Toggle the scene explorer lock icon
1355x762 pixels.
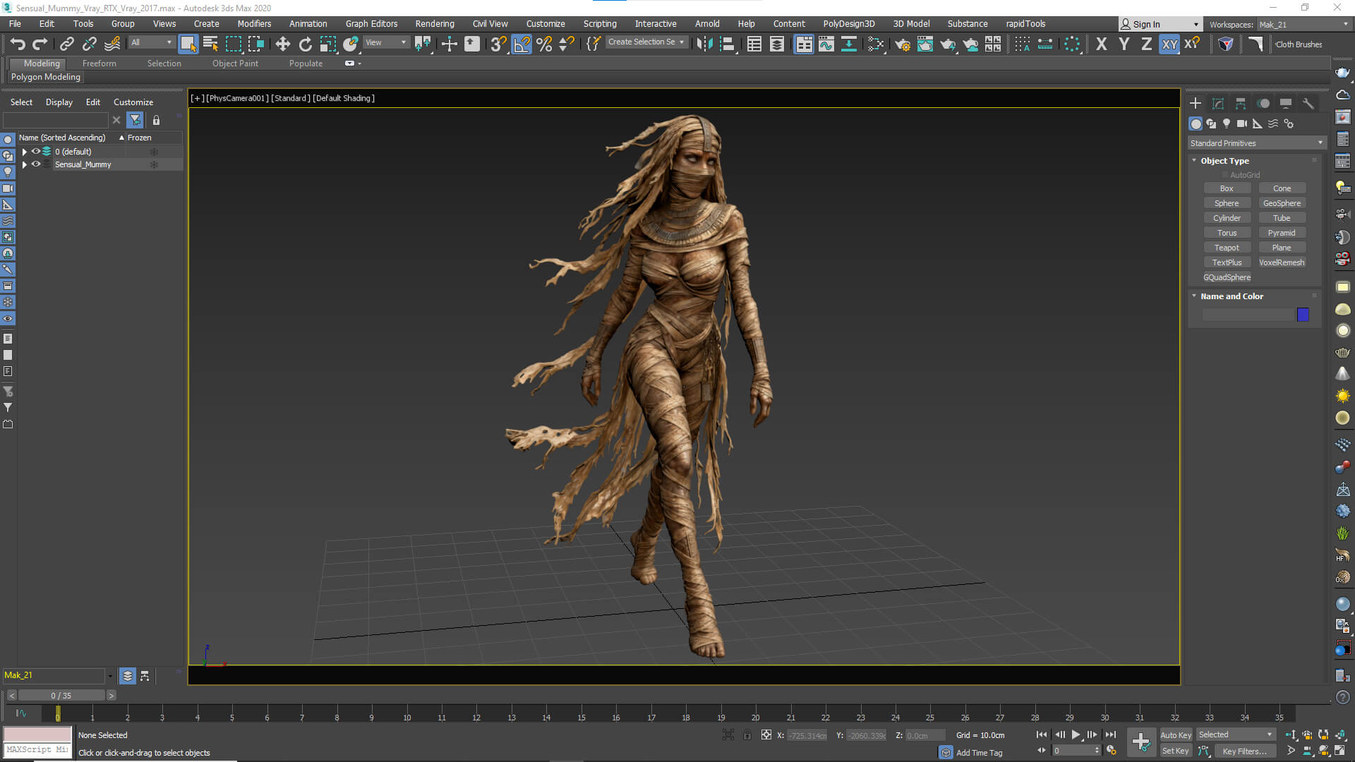tap(156, 120)
